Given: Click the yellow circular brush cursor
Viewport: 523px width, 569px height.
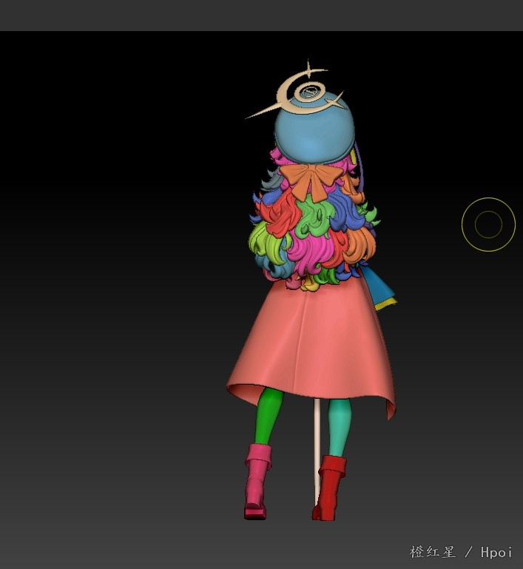Looking at the screenshot, I should pos(488,224).
